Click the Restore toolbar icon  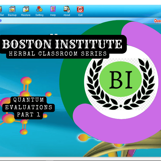26,9
